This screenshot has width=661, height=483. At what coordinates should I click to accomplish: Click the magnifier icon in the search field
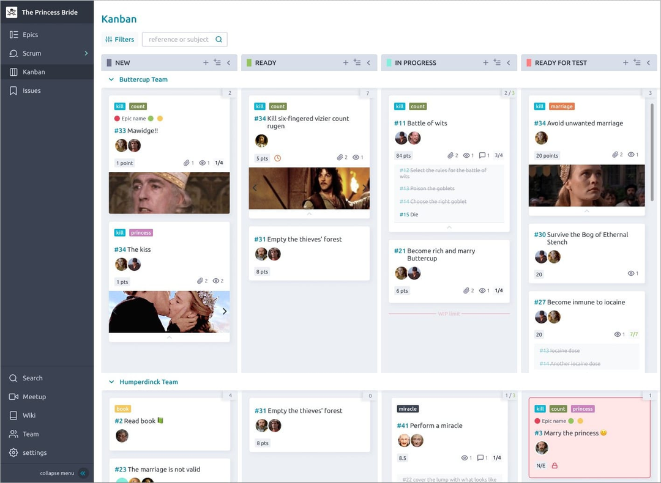pos(219,39)
